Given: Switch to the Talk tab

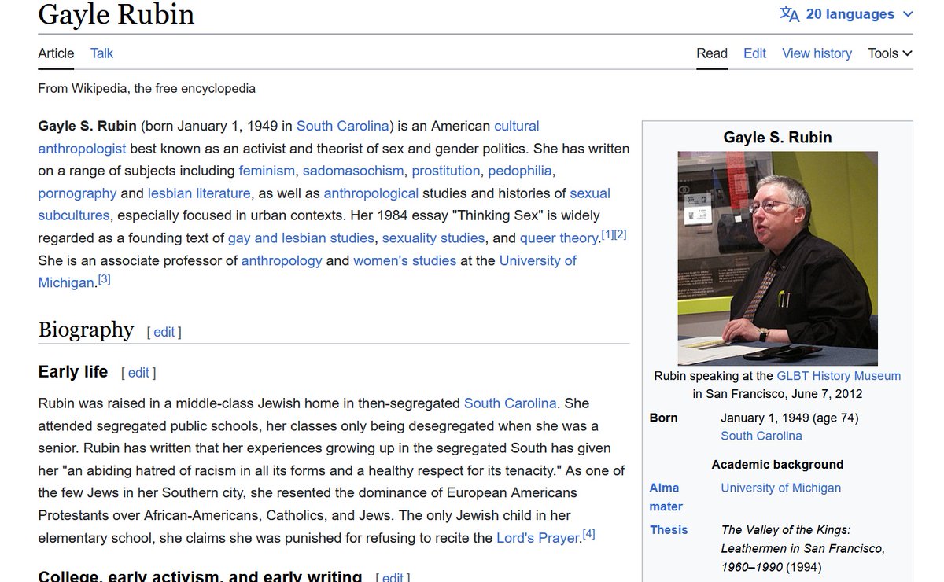Looking at the screenshot, I should [101, 53].
